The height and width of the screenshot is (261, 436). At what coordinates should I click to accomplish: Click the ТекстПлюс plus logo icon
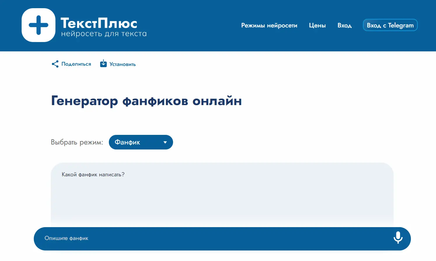(39, 25)
